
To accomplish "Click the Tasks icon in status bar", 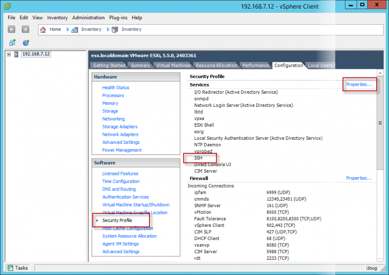I will coord(10,268).
